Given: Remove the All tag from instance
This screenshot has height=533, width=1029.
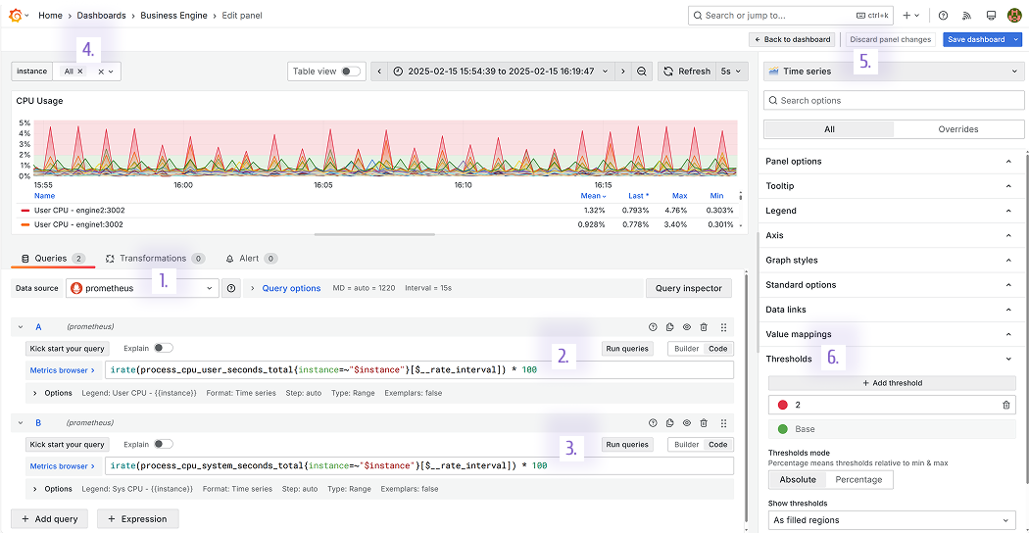Looking at the screenshot, I should click(x=80, y=71).
